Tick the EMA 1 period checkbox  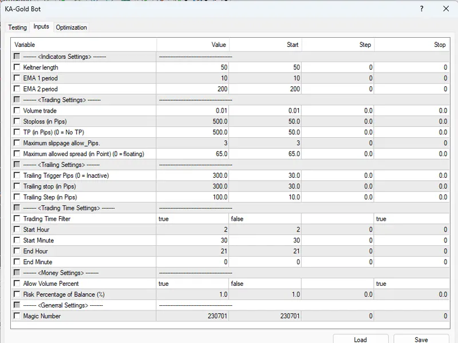[17, 78]
